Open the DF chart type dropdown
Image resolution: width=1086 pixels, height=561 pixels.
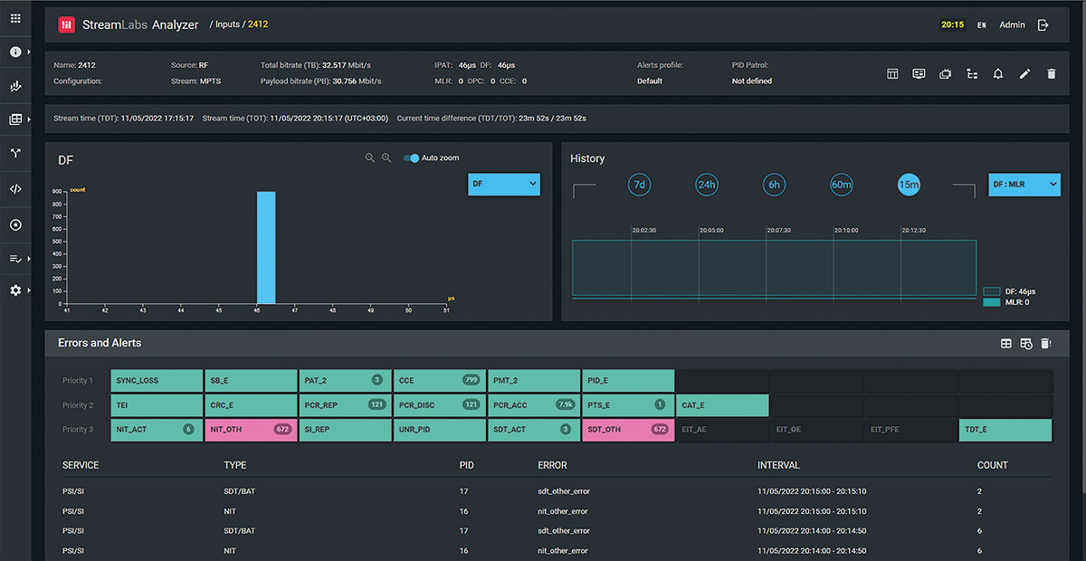tap(504, 184)
